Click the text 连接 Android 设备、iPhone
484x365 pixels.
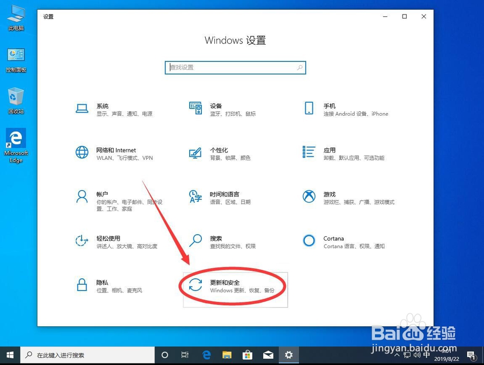tap(356, 114)
